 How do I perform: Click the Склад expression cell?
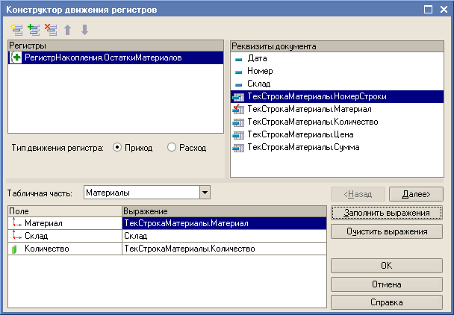(x=225, y=236)
